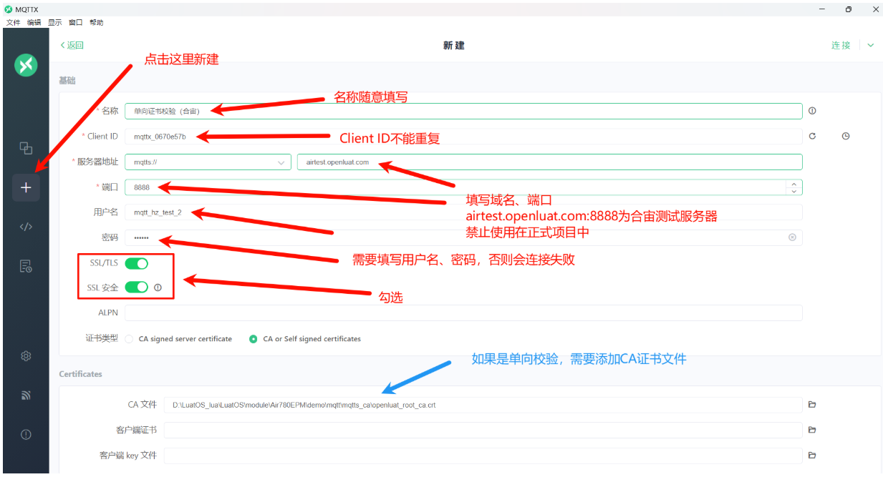883x477 pixels.
Task: Refresh the Client ID
Action: click(x=812, y=136)
